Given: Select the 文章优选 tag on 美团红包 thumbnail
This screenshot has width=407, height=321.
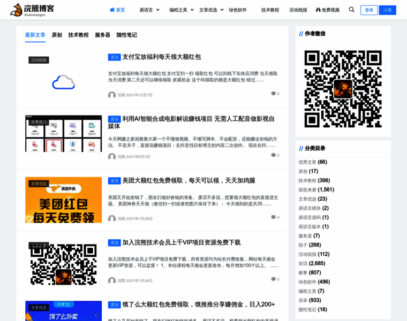Looking at the screenshot, I should point(39,184).
